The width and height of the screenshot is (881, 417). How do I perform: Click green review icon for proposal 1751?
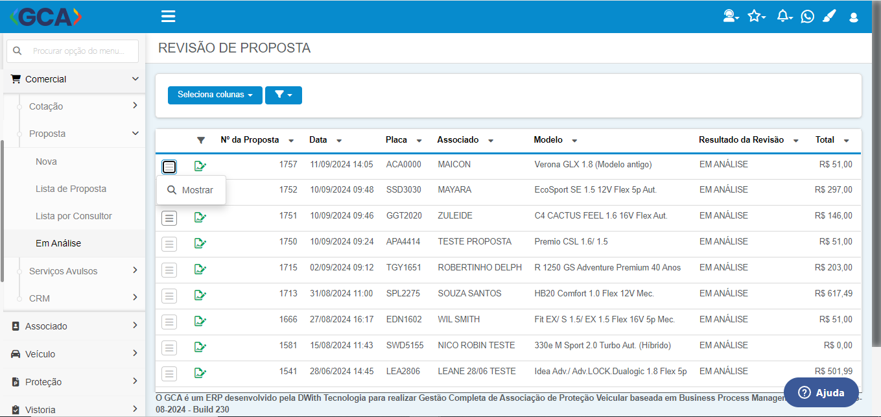(200, 217)
